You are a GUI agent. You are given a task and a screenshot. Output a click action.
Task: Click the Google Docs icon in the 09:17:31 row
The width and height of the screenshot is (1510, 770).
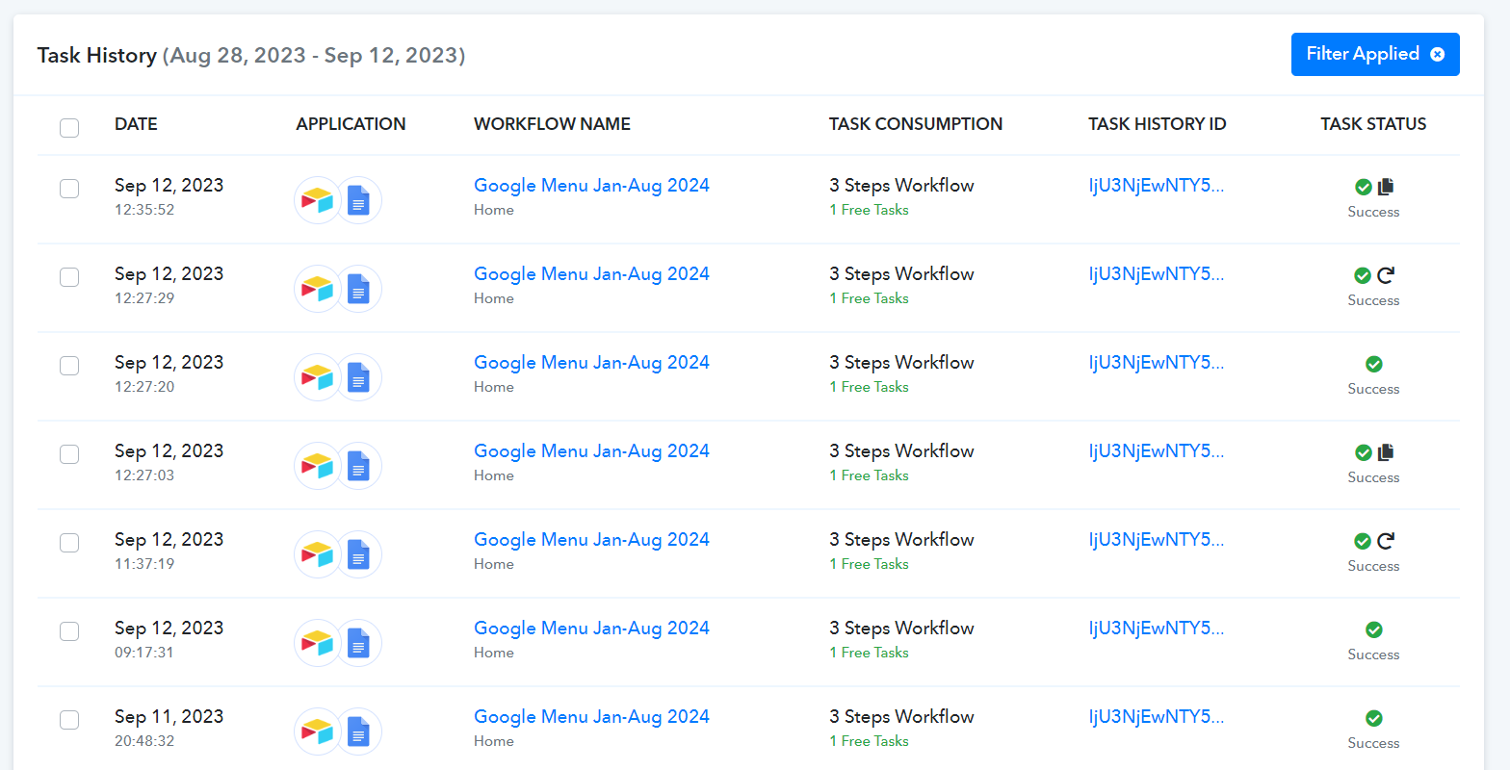tap(358, 643)
